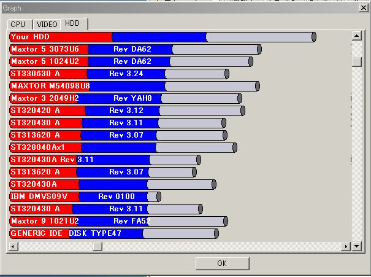The width and height of the screenshot is (371, 277).
Task: Click the Maxtor 5 3073U6 bar
Action: click(x=136, y=49)
